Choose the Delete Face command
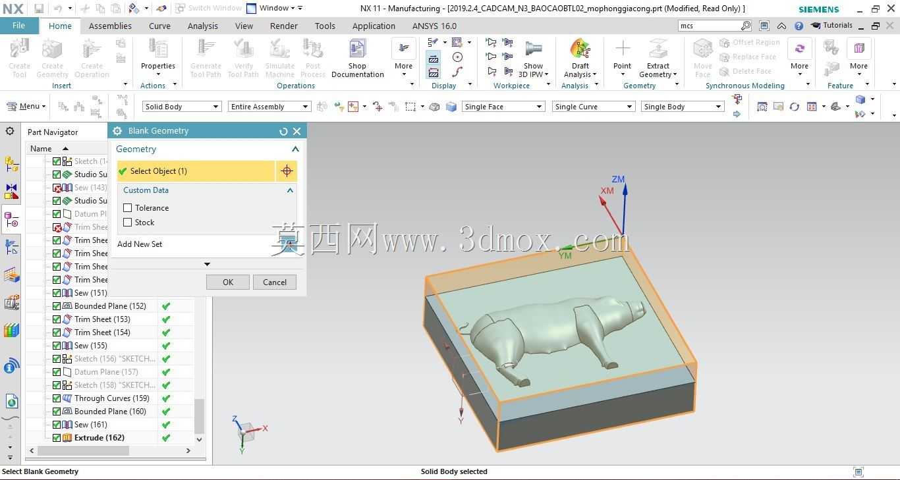 point(745,71)
